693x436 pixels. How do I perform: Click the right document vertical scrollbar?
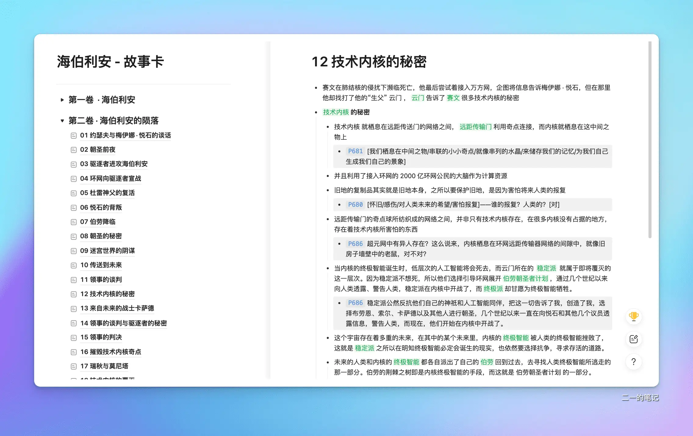(650, 140)
